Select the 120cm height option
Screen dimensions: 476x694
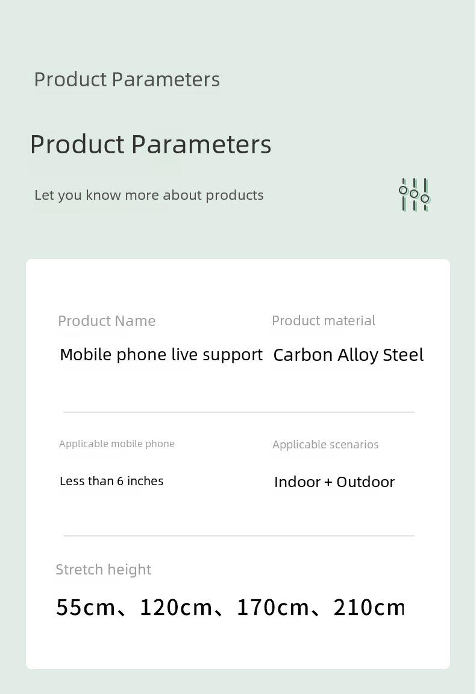tap(176, 607)
